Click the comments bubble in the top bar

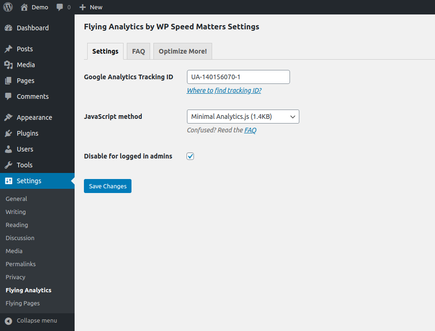coord(60,7)
